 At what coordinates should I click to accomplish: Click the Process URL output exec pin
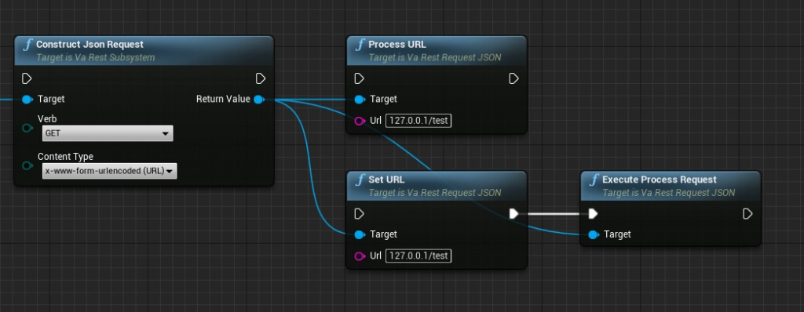pyautogui.click(x=513, y=78)
